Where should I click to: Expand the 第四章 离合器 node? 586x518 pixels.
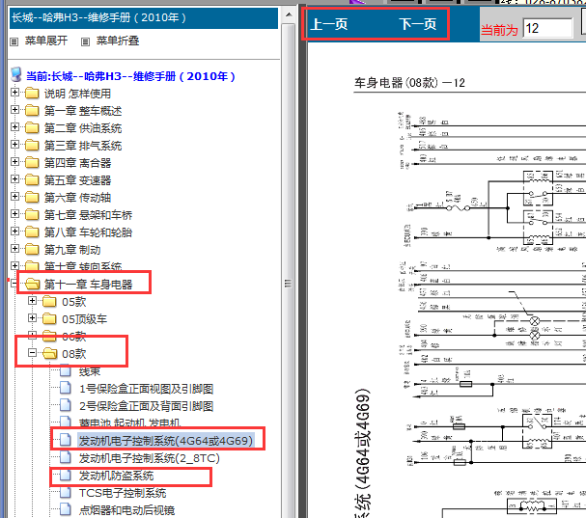click(x=14, y=161)
